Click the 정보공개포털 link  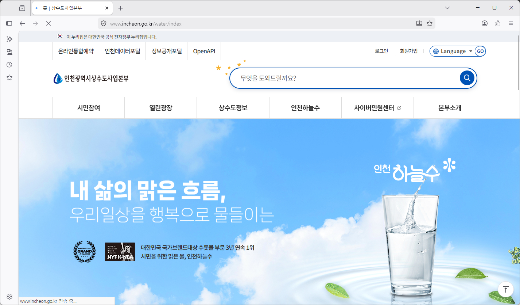point(167,51)
